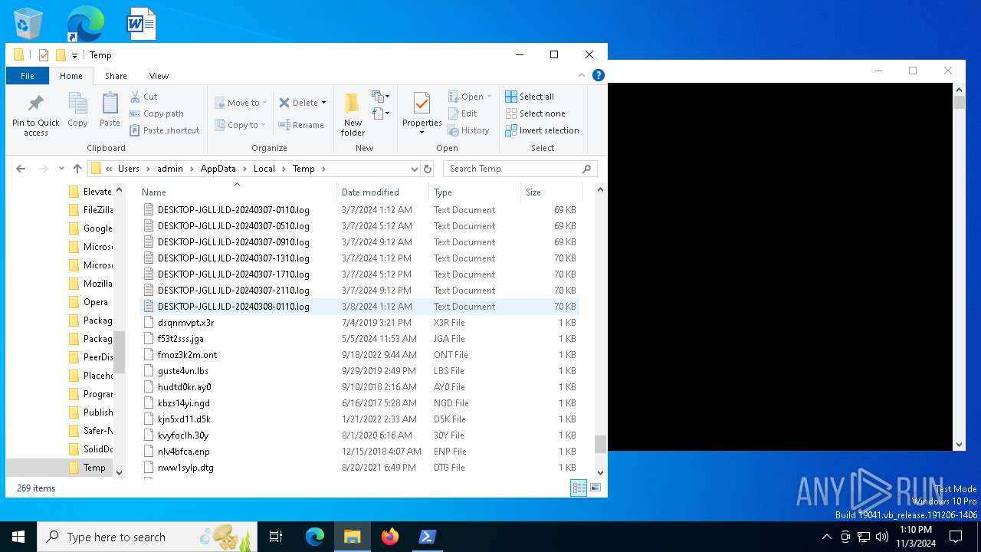Click the Search Temp field
This screenshot has height=552, width=981.
pos(521,169)
